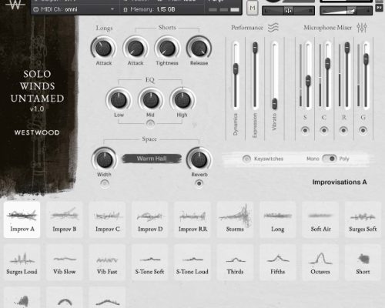The width and height of the screenshot is (385, 308).
Task: Click the Shorts Attack knob
Action: 136,49
